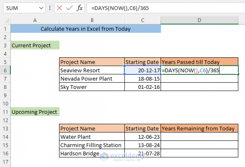Select column C header

(x=143, y=20)
